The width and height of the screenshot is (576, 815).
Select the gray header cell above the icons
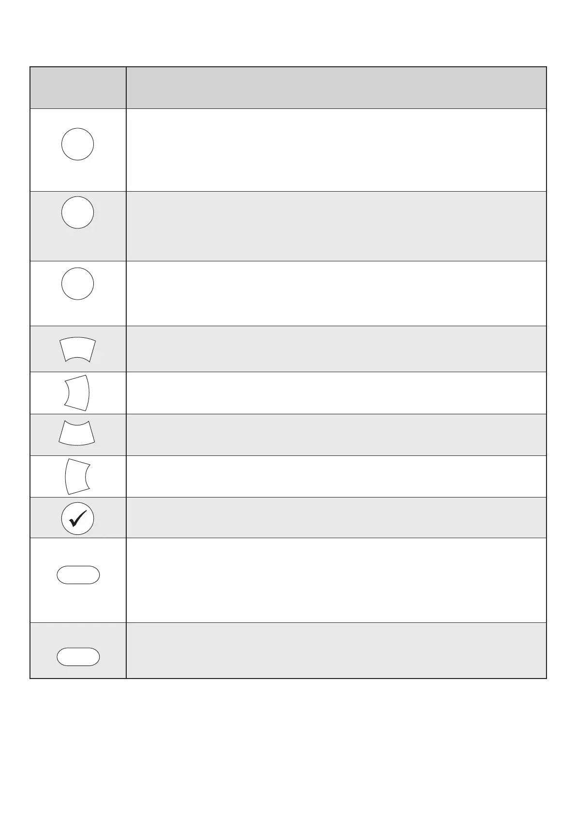[78, 88]
